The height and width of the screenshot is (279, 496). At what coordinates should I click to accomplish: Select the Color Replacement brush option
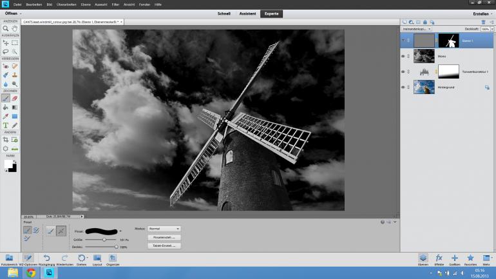click(27, 238)
